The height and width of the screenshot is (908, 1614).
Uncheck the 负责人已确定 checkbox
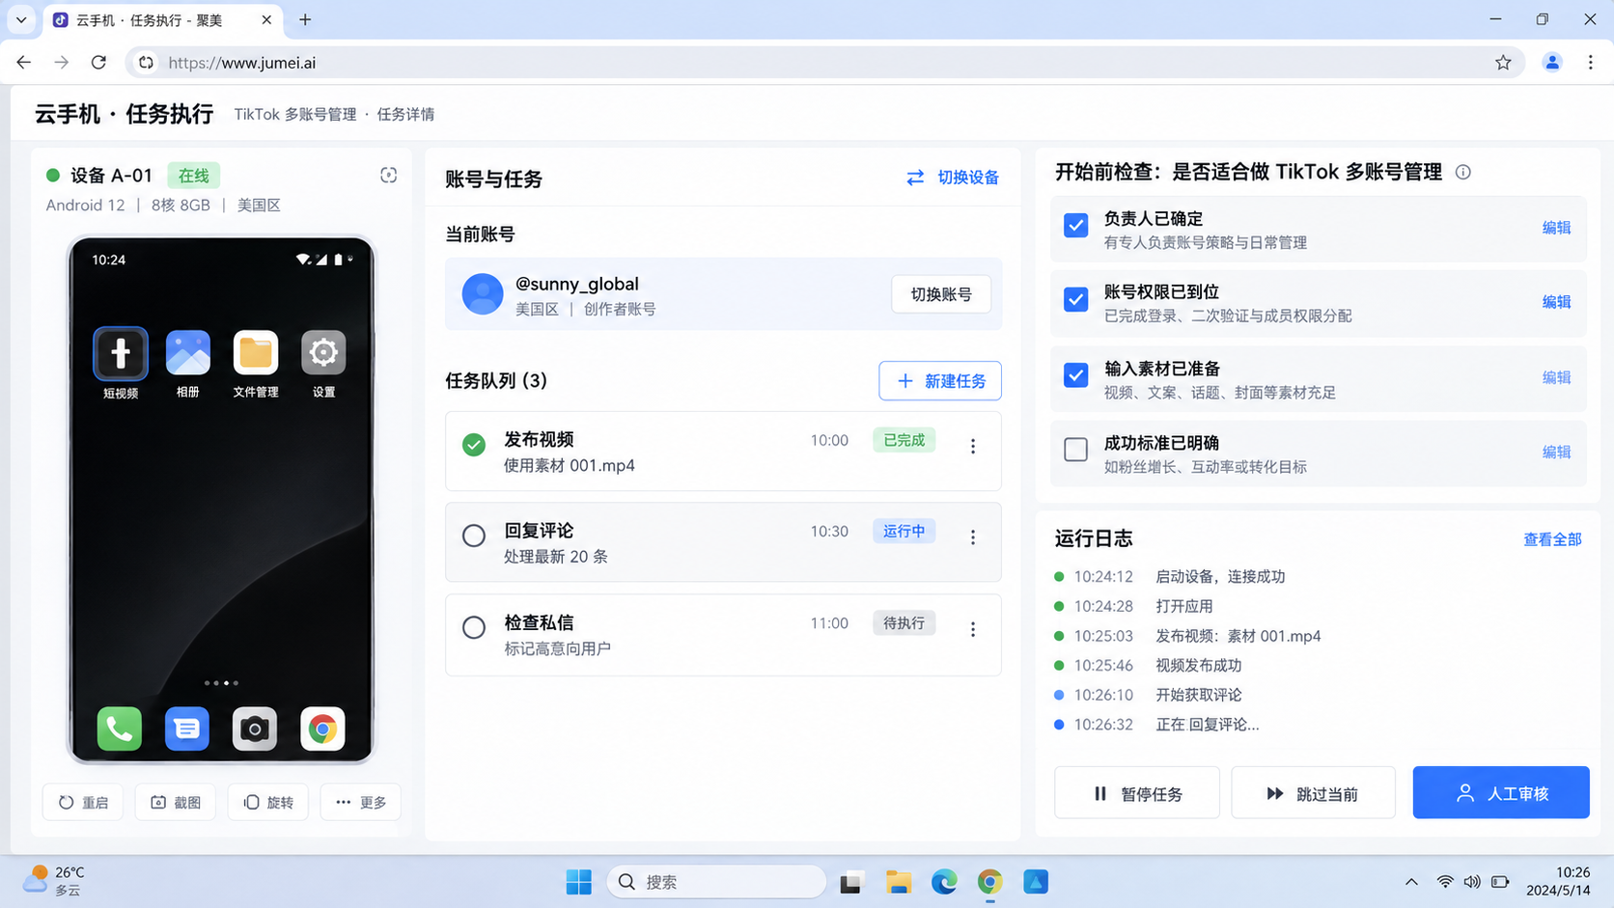[x=1076, y=226]
